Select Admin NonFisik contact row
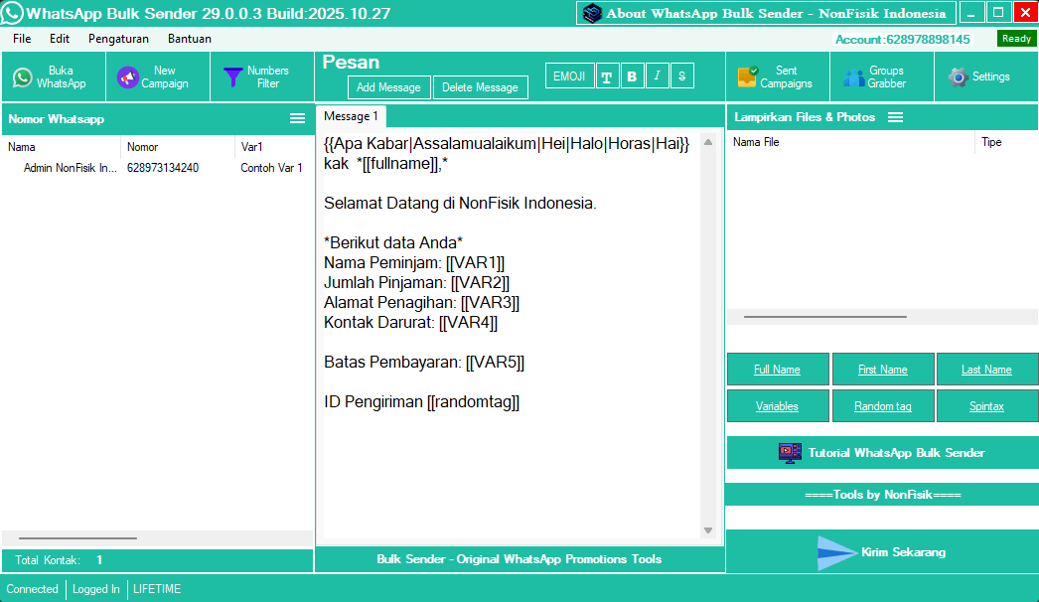The image size is (1039, 602). (71, 168)
